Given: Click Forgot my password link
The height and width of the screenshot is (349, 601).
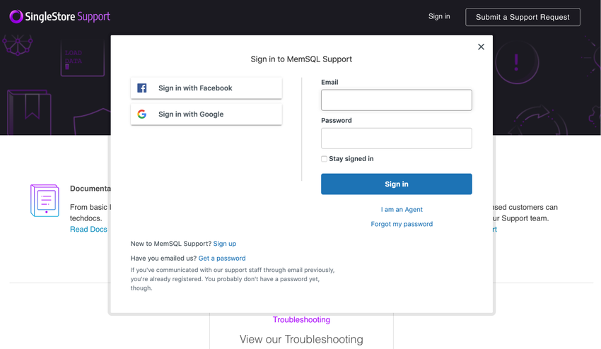Looking at the screenshot, I should coord(402,224).
